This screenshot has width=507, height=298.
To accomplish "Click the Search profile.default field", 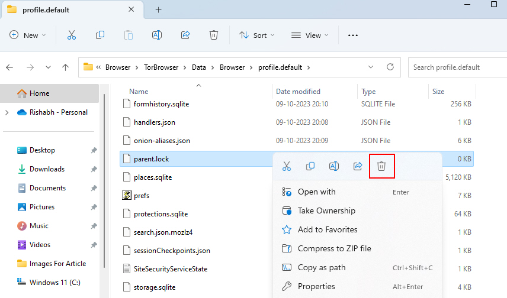I will point(457,67).
